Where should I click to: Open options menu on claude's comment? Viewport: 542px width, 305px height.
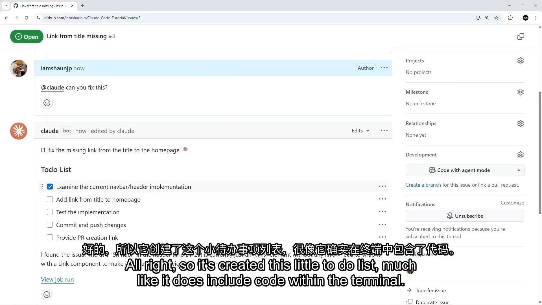pos(384,130)
